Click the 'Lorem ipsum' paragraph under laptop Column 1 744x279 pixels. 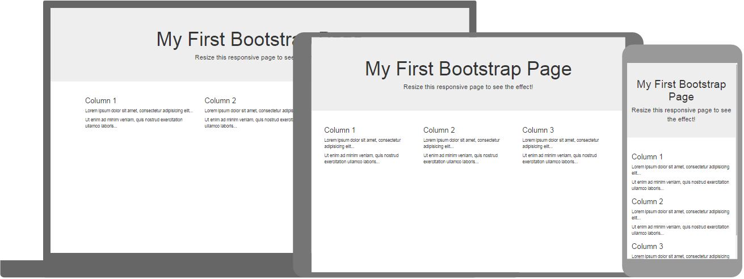(x=138, y=111)
